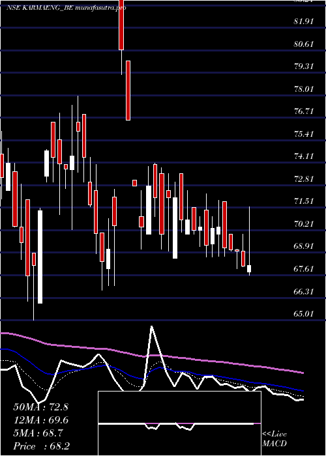Click the 12MA : 69.6 readout
The height and width of the screenshot is (456, 326).
pos(40,420)
